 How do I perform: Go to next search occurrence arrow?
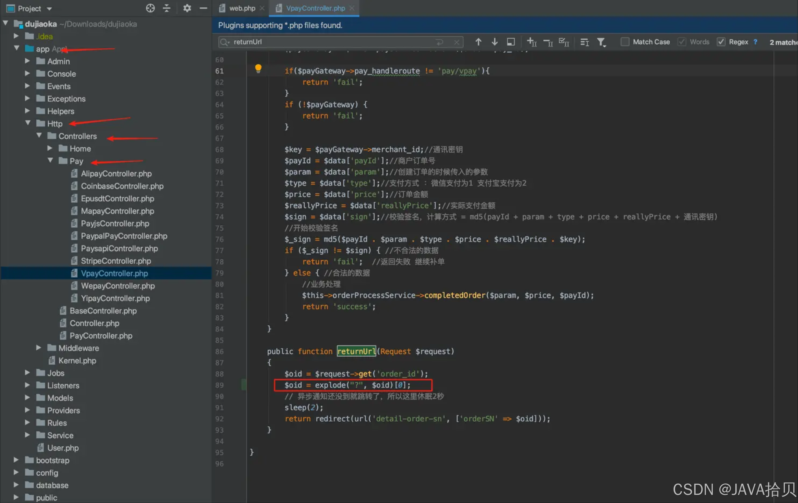494,42
